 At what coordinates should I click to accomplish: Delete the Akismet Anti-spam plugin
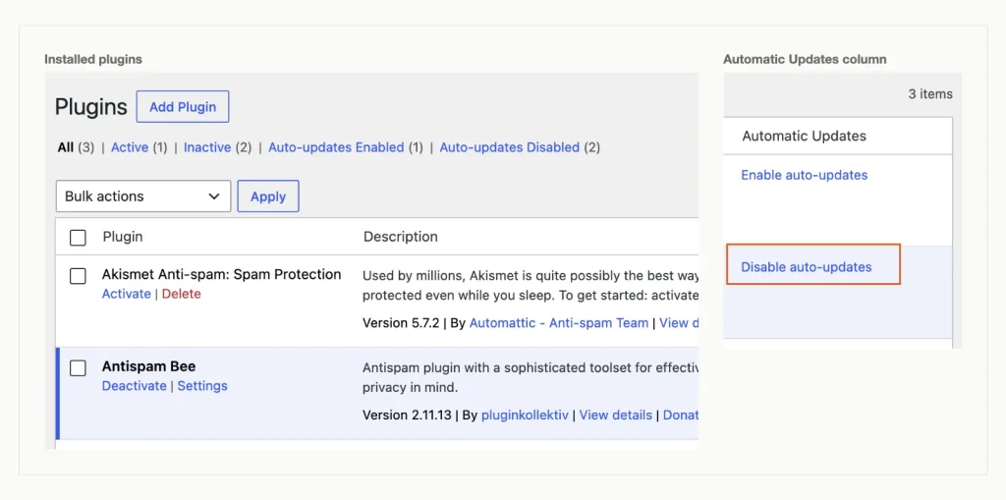click(181, 294)
